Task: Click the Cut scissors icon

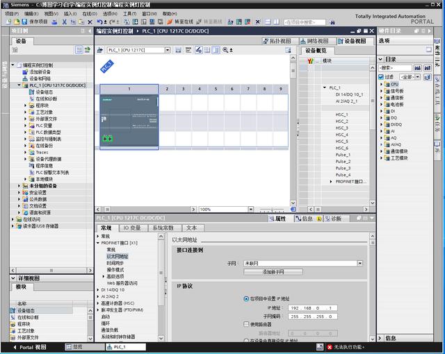Action: (65, 22)
